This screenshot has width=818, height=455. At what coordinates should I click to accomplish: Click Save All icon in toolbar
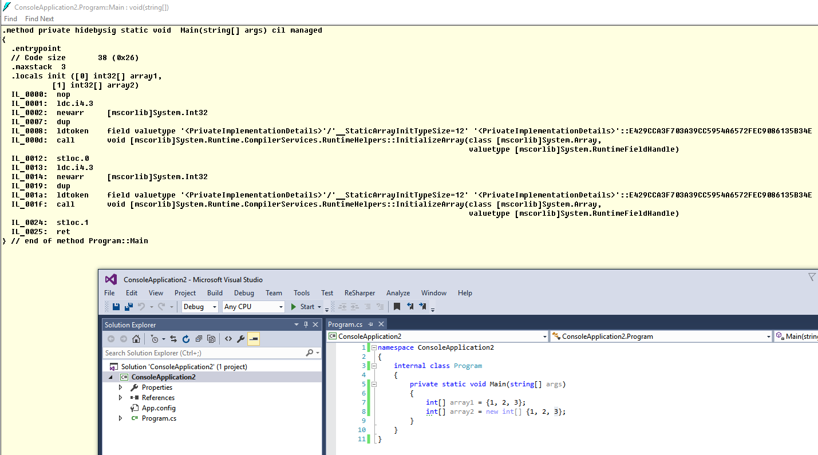pos(129,307)
